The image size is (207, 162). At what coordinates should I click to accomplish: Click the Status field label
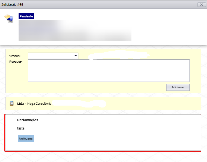pos(15,56)
